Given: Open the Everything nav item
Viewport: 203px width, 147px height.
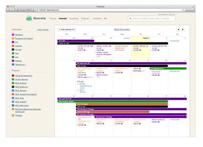Looking at the screenshot, I should (x=74, y=18).
